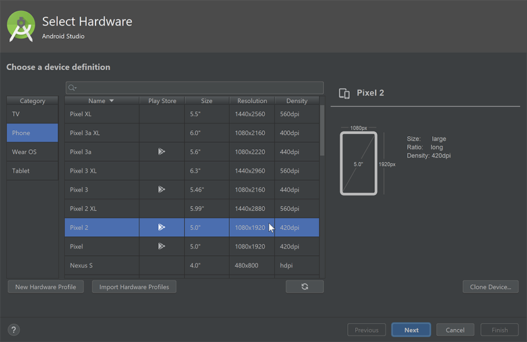The width and height of the screenshot is (527, 342).
Task: Select the TV category
Action: click(x=32, y=114)
